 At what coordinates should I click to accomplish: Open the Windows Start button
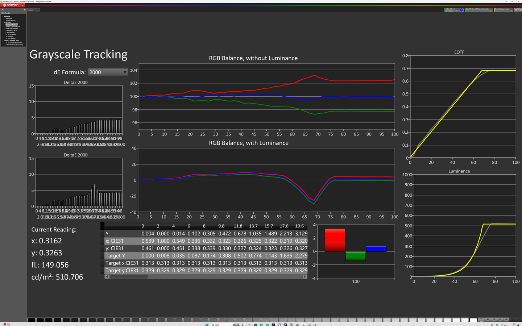pos(207,325)
